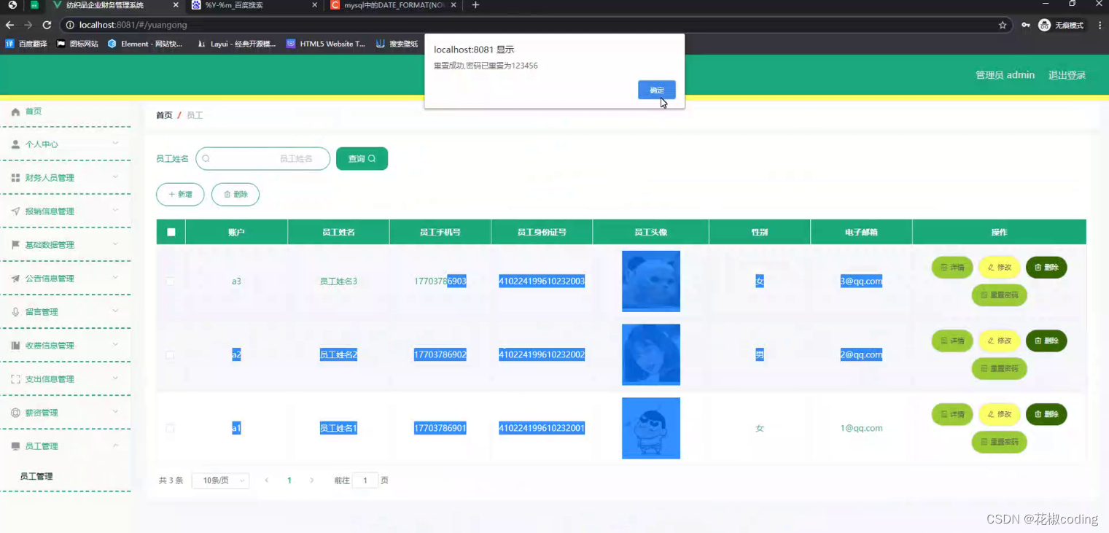Expand the 收费信息管理 menu chevron

pos(115,345)
